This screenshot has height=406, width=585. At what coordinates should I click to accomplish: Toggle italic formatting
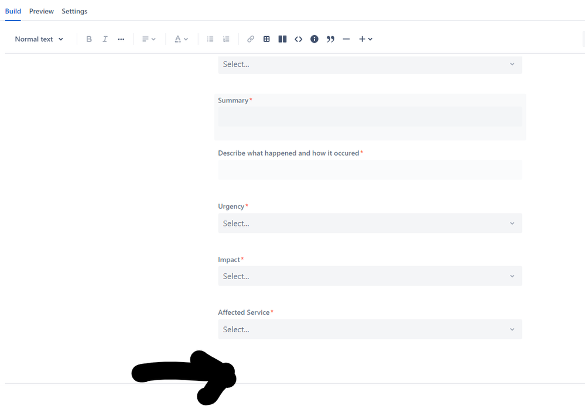click(105, 39)
